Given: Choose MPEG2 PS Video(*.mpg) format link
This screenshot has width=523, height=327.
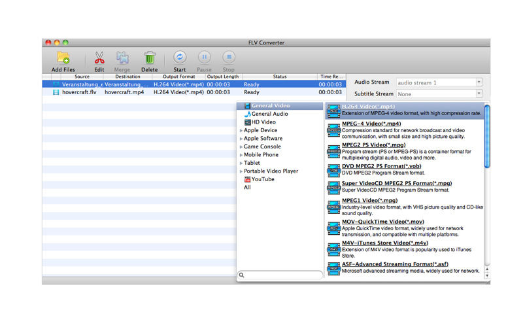Looking at the screenshot, I should (373, 145).
